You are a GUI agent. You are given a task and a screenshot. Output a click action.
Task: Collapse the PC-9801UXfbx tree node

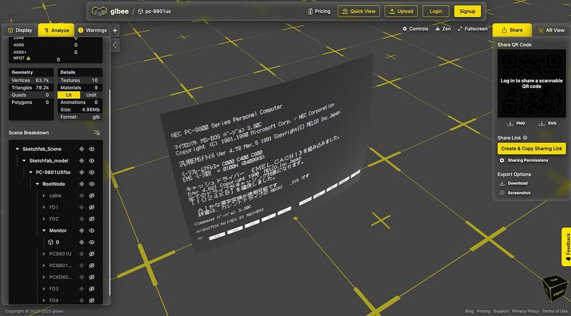pos(31,172)
